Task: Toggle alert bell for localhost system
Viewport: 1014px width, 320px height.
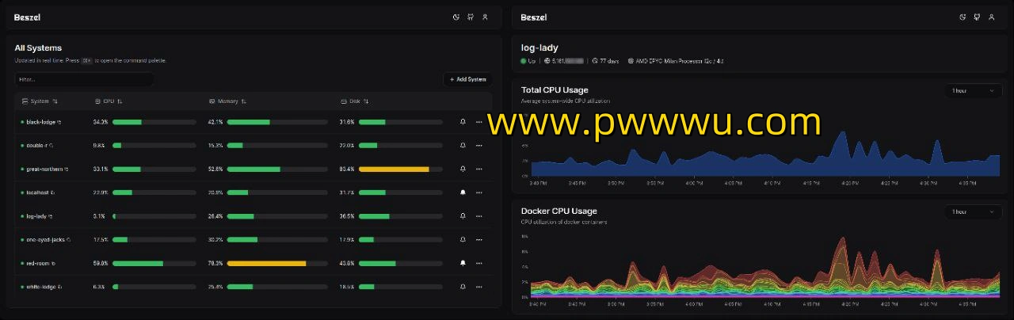Action: (x=463, y=192)
